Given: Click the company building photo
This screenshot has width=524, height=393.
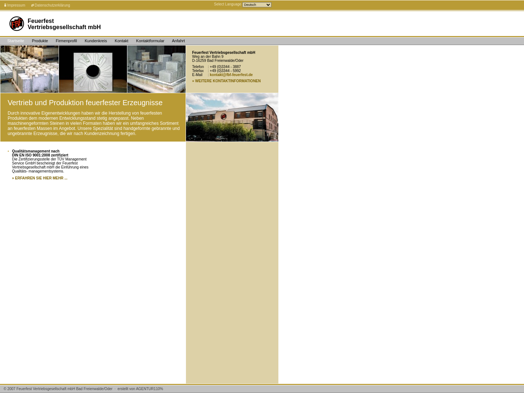Looking at the screenshot, I should (232, 117).
